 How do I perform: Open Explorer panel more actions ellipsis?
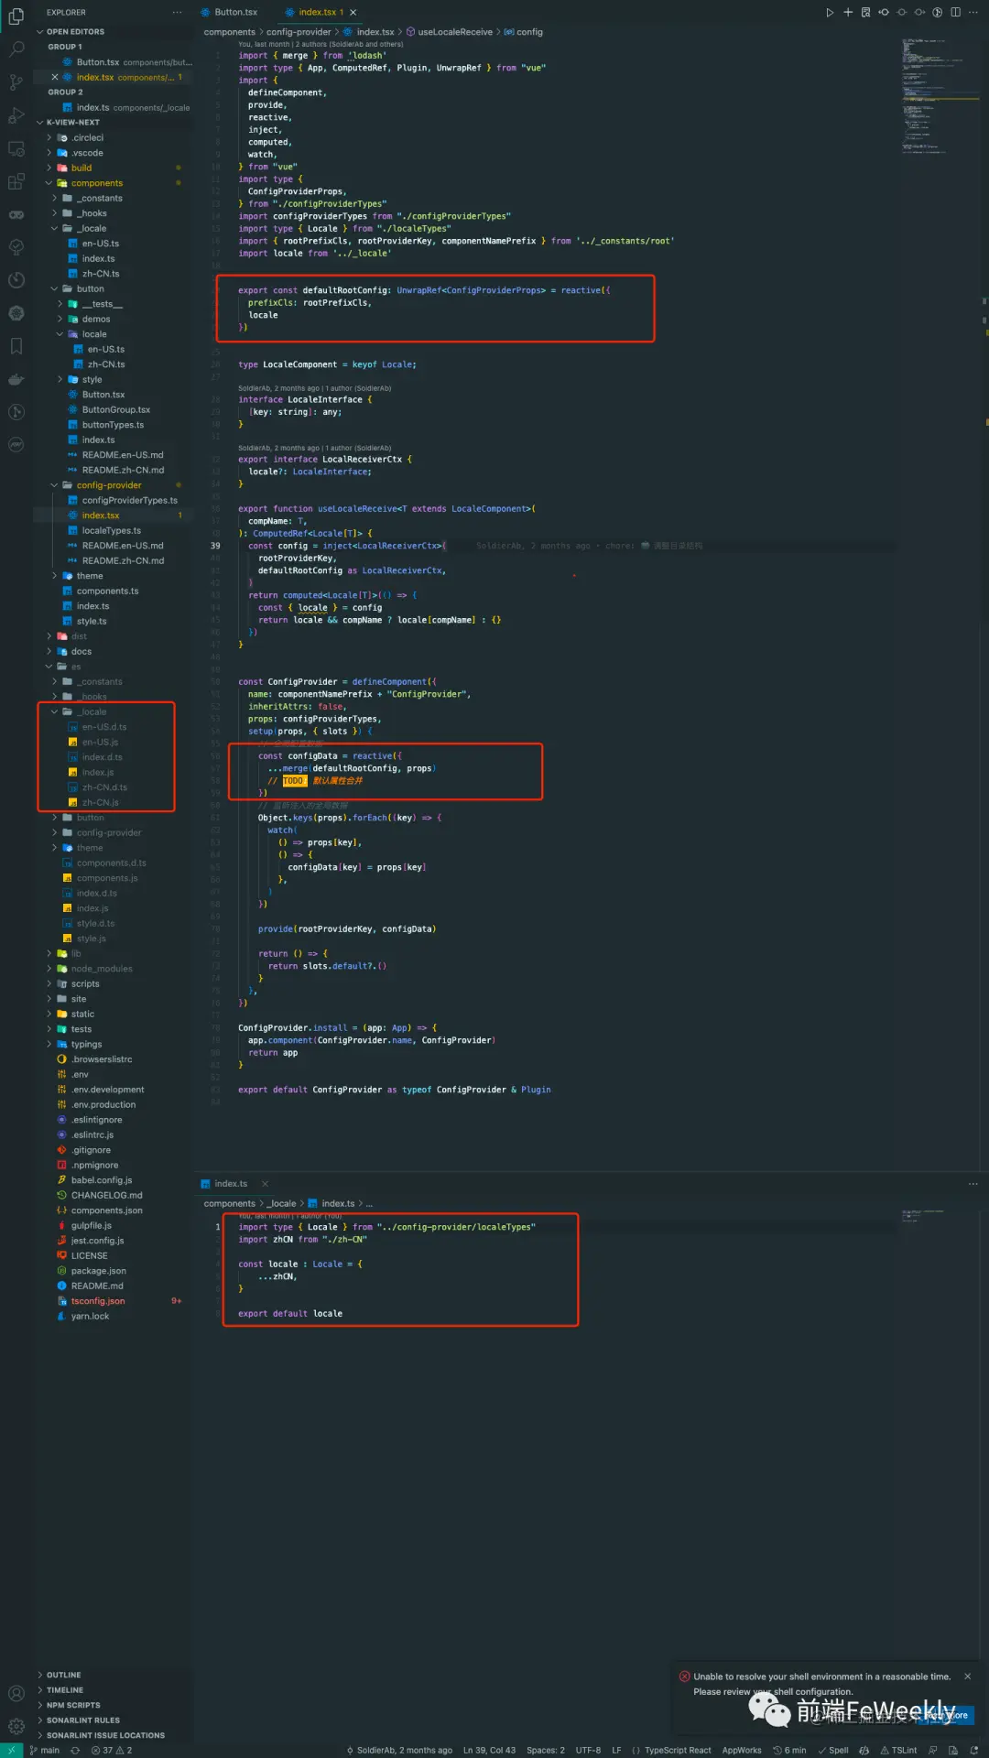(x=177, y=12)
